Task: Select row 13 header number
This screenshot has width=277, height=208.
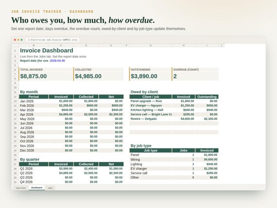Action: (15, 101)
